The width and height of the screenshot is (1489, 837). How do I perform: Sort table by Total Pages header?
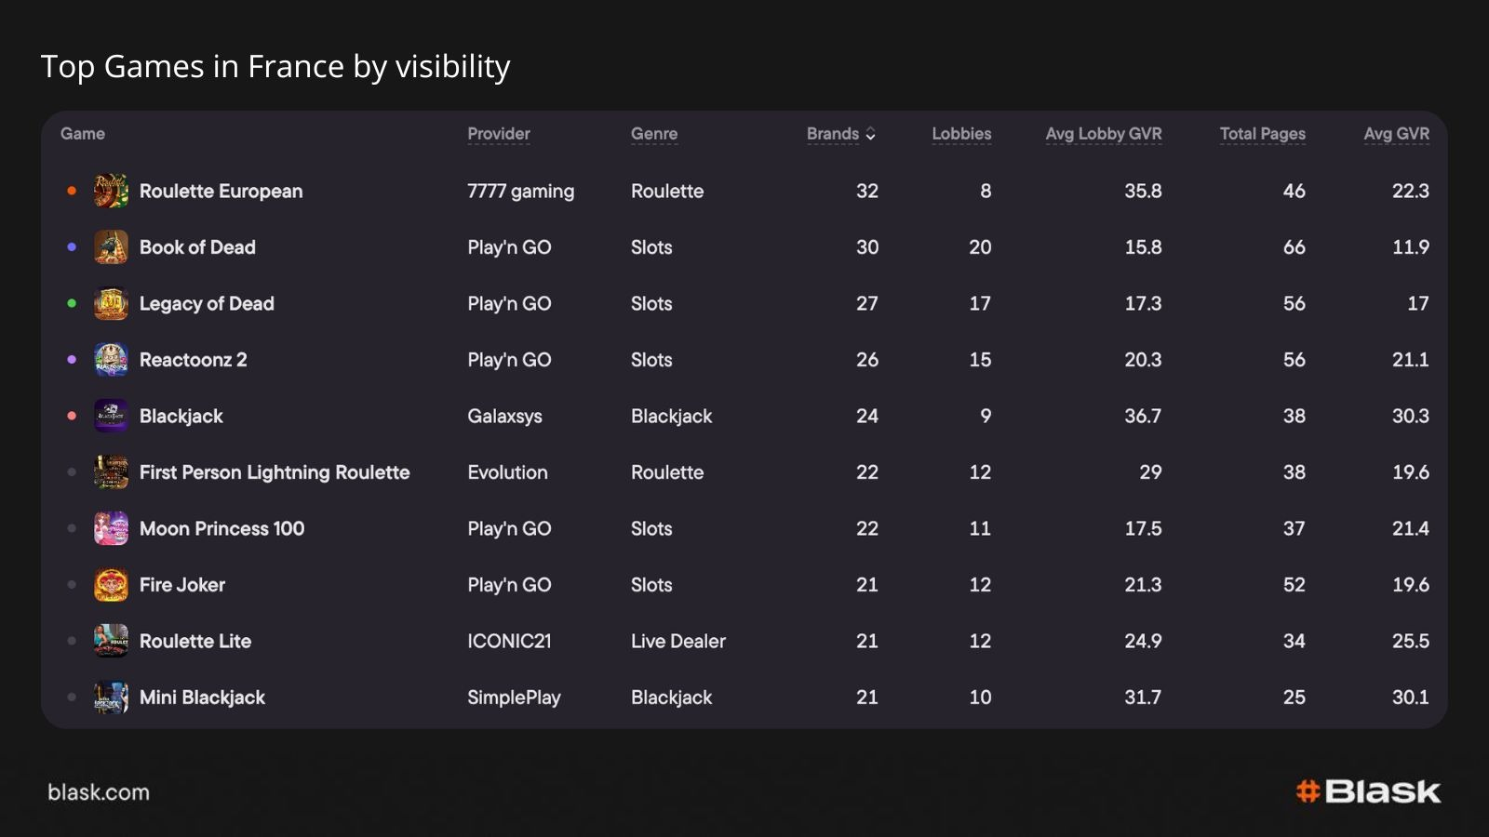pos(1263,134)
